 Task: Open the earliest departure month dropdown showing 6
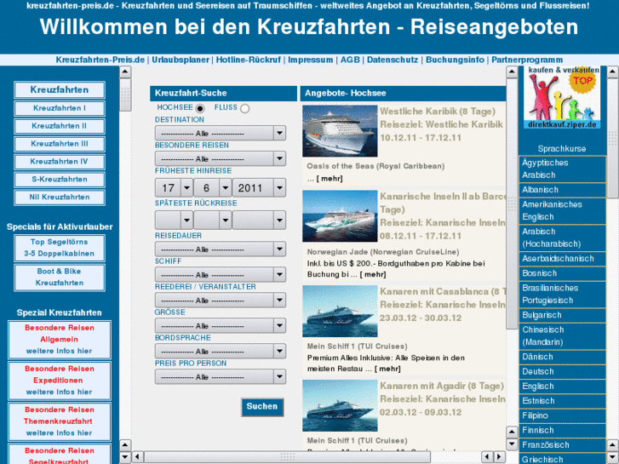(x=212, y=187)
